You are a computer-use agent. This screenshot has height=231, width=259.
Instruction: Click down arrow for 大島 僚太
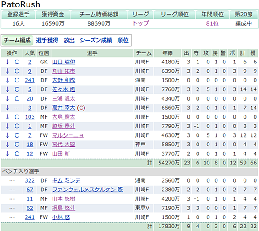[7, 117]
